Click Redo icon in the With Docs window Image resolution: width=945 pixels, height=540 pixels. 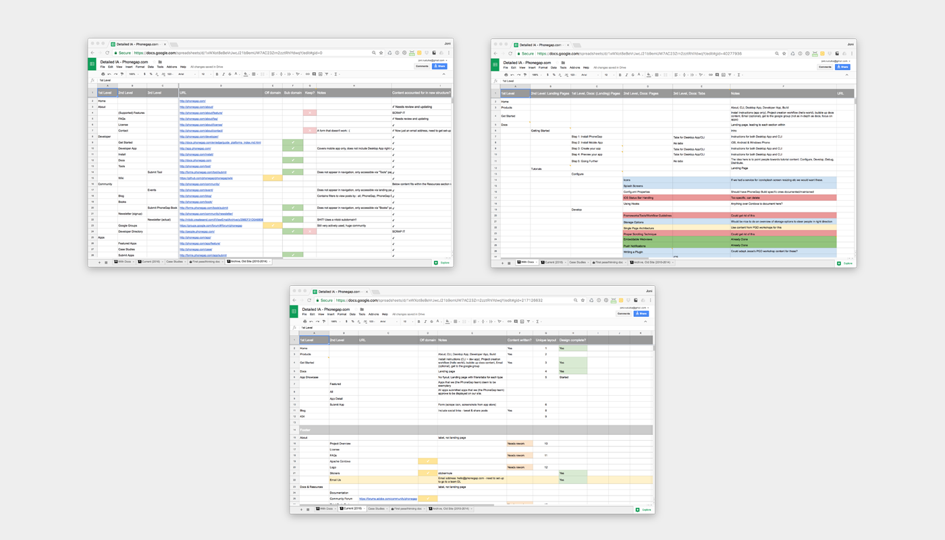[518, 75]
